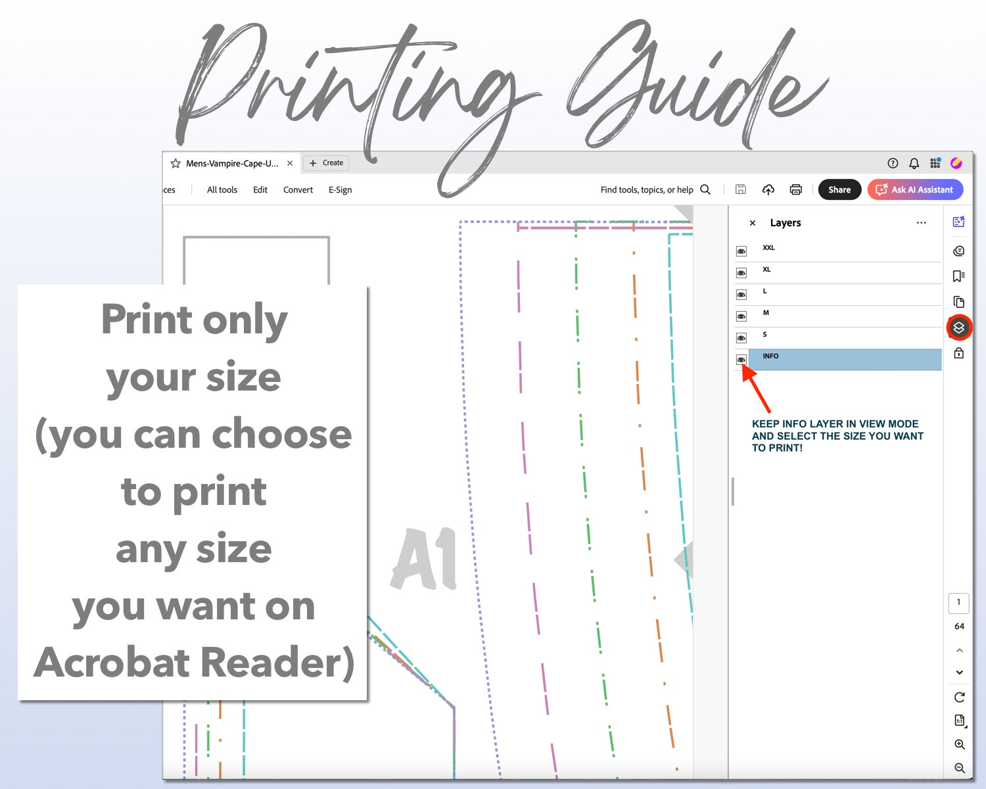Open the bookmarks panel icon

[959, 276]
